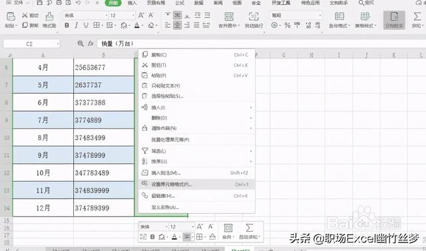The width and height of the screenshot is (426, 251).
Task: Toggle center horizontal alignment in the ribbon
Action: pyautogui.click(x=178, y=25)
